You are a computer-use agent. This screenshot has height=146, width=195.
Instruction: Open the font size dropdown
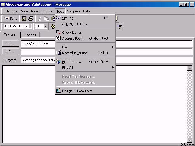[x=45, y=26]
